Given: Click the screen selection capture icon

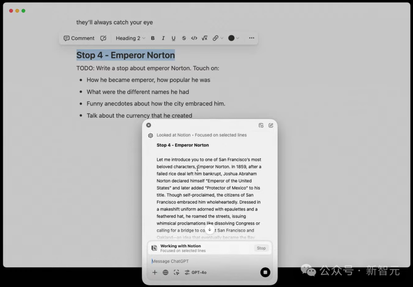Looking at the screenshot, I should point(176,272).
